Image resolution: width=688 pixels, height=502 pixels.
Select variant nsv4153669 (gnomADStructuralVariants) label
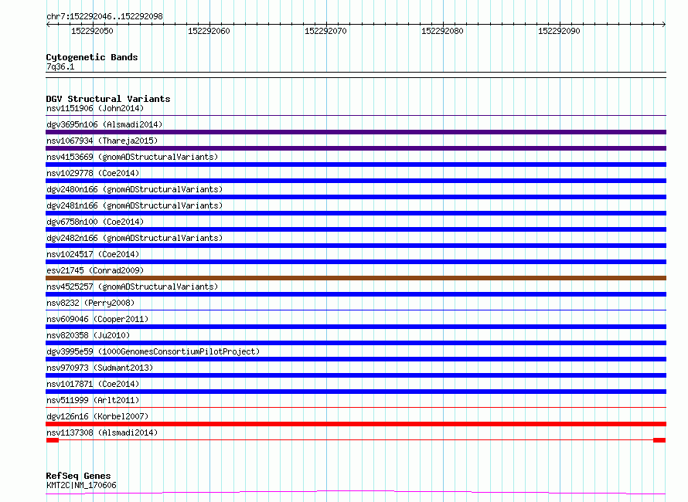(132, 157)
